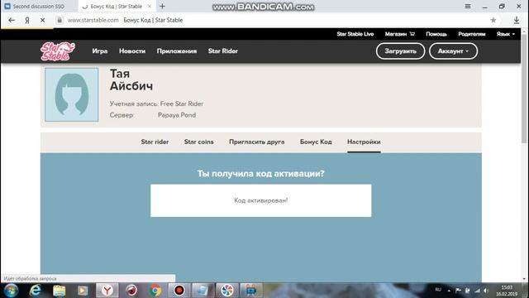The width and height of the screenshot is (529, 298).
Task: Open media player taskbar icon
Action: 83,291
